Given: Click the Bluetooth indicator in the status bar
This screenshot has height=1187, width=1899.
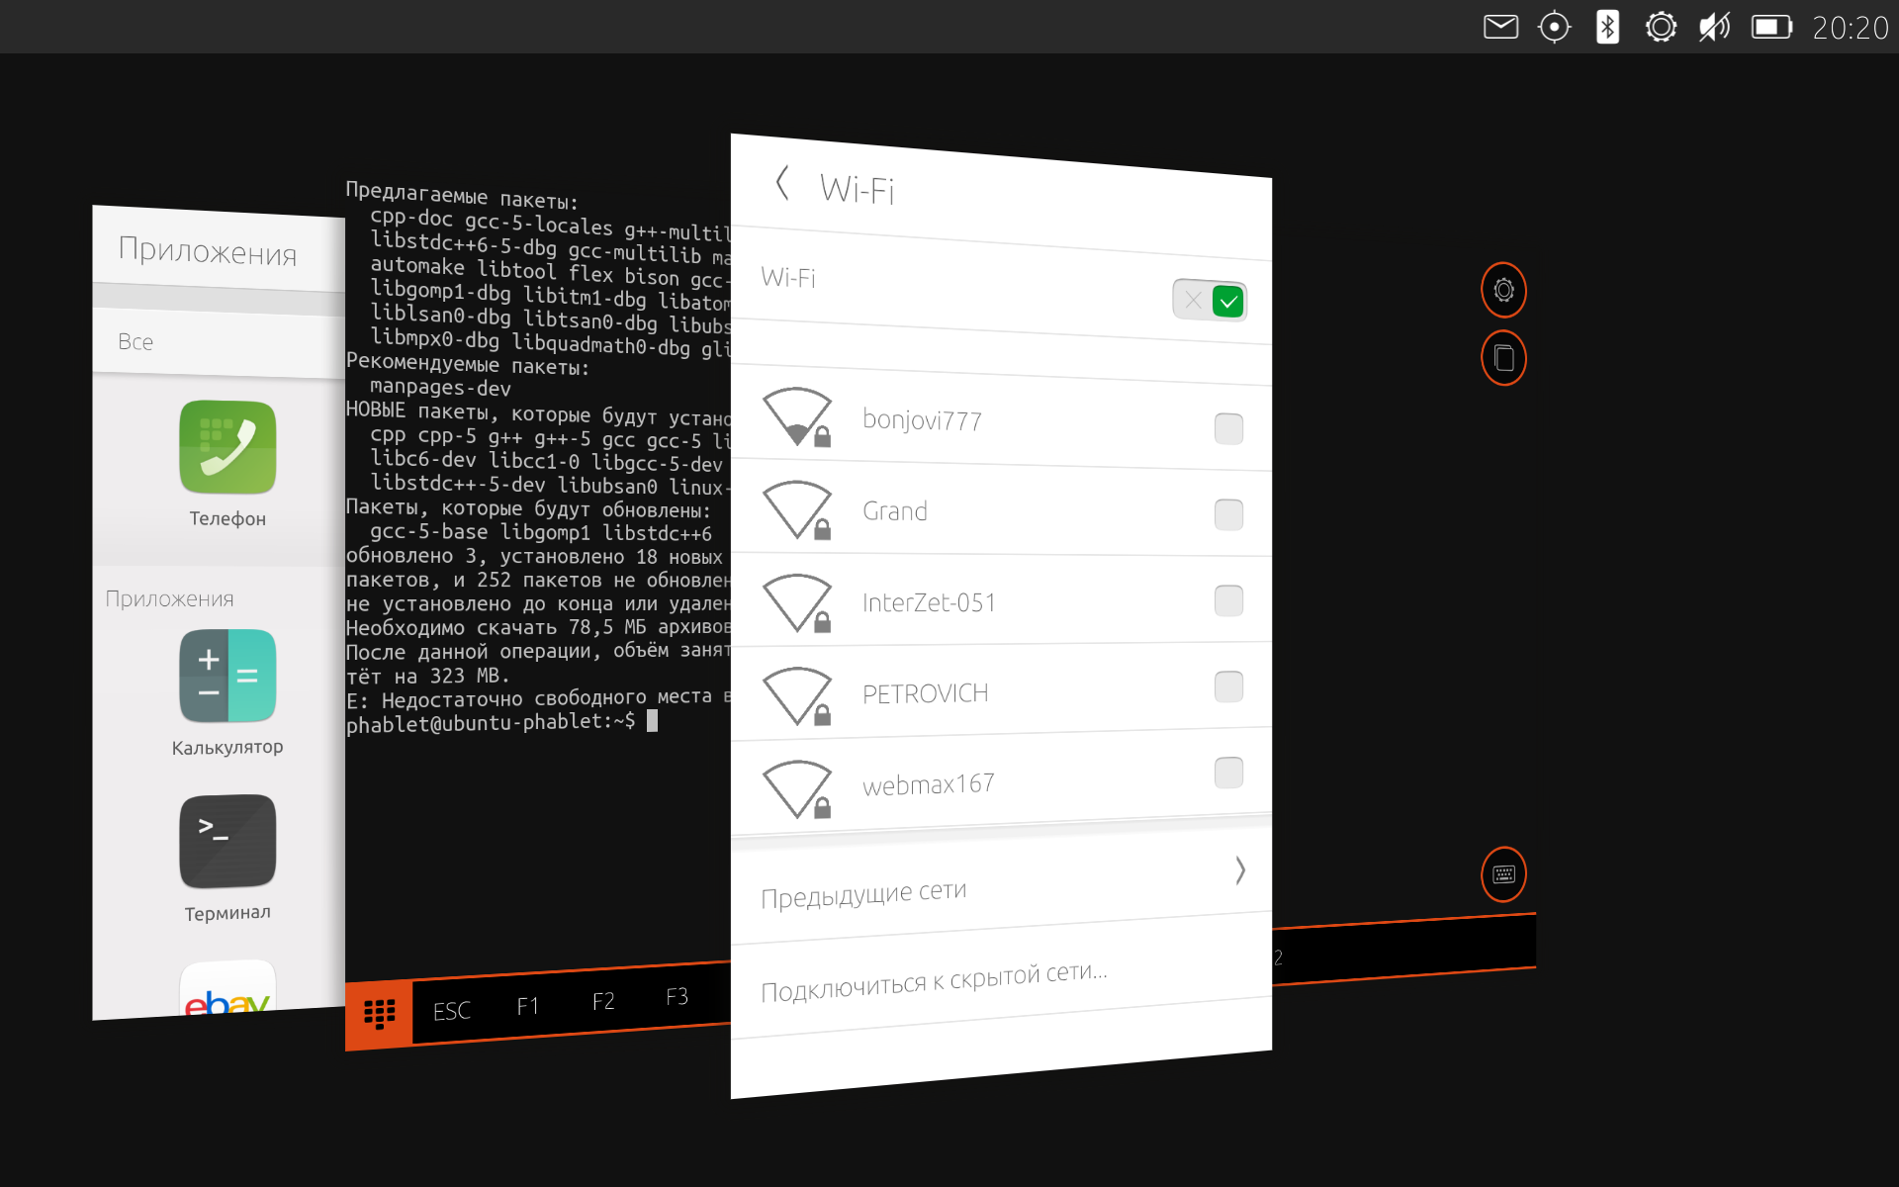Looking at the screenshot, I should click(x=1607, y=27).
